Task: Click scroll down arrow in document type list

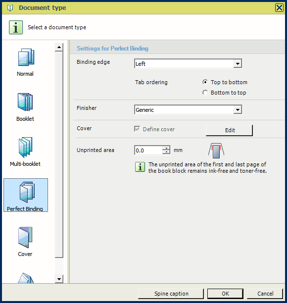Action: coord(59,279)
